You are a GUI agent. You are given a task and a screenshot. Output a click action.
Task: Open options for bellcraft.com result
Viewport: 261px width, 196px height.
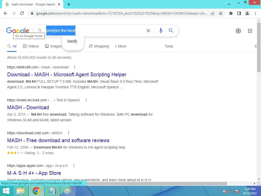75,67
